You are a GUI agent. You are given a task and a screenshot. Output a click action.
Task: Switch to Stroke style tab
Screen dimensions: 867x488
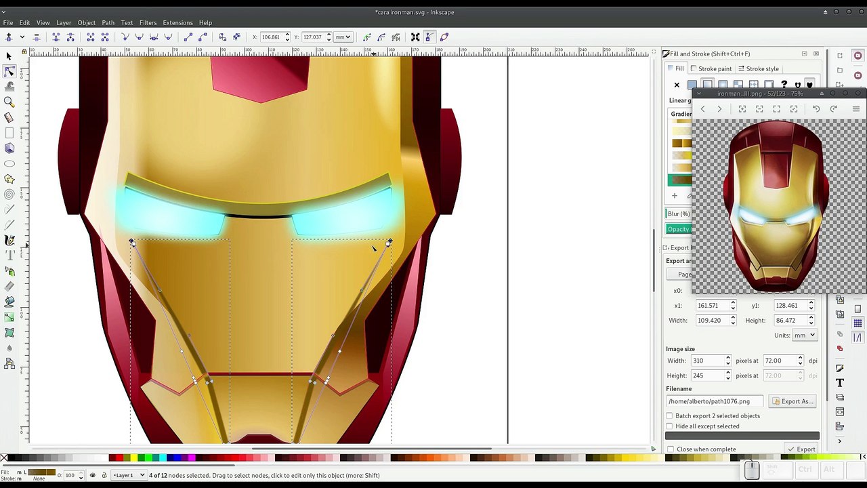click(x=759, y=68)
